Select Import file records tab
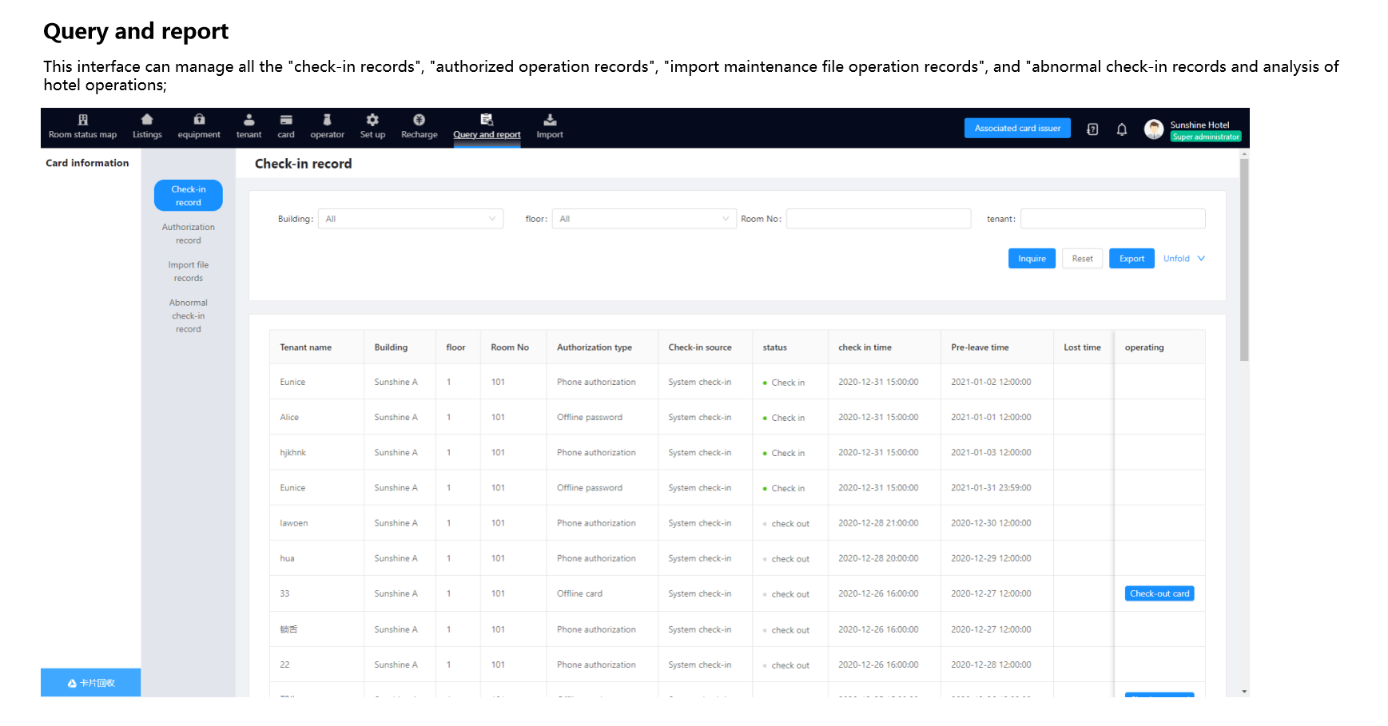 pyautogui.click(x=189, y=272)
